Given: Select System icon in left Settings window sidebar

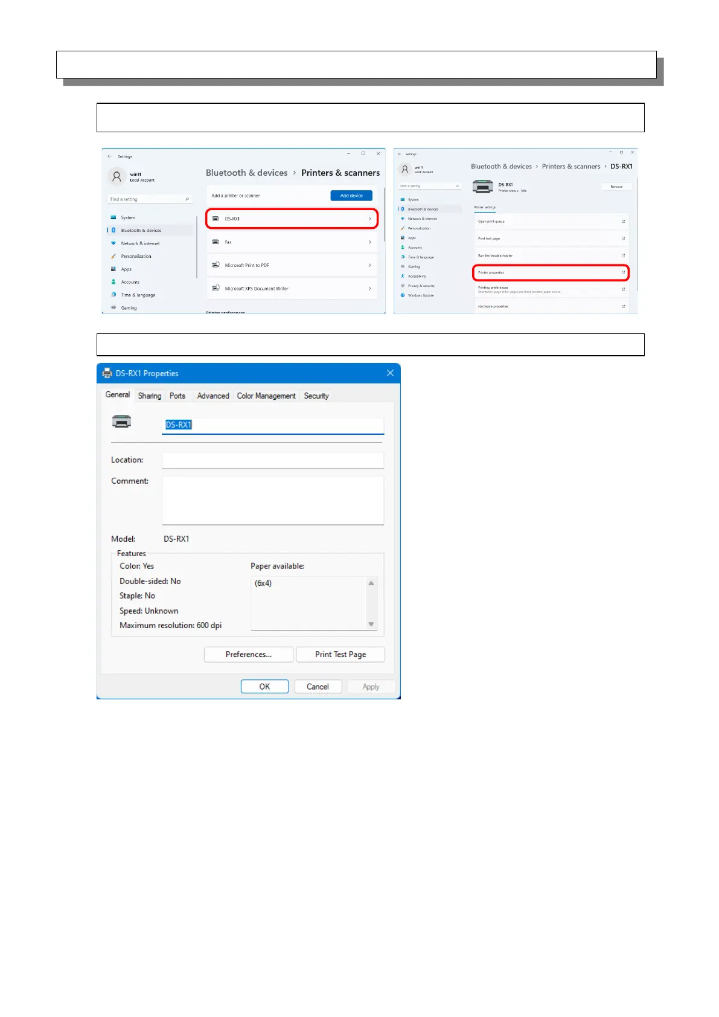Looking at the screenshot, I should coord(113,217).
